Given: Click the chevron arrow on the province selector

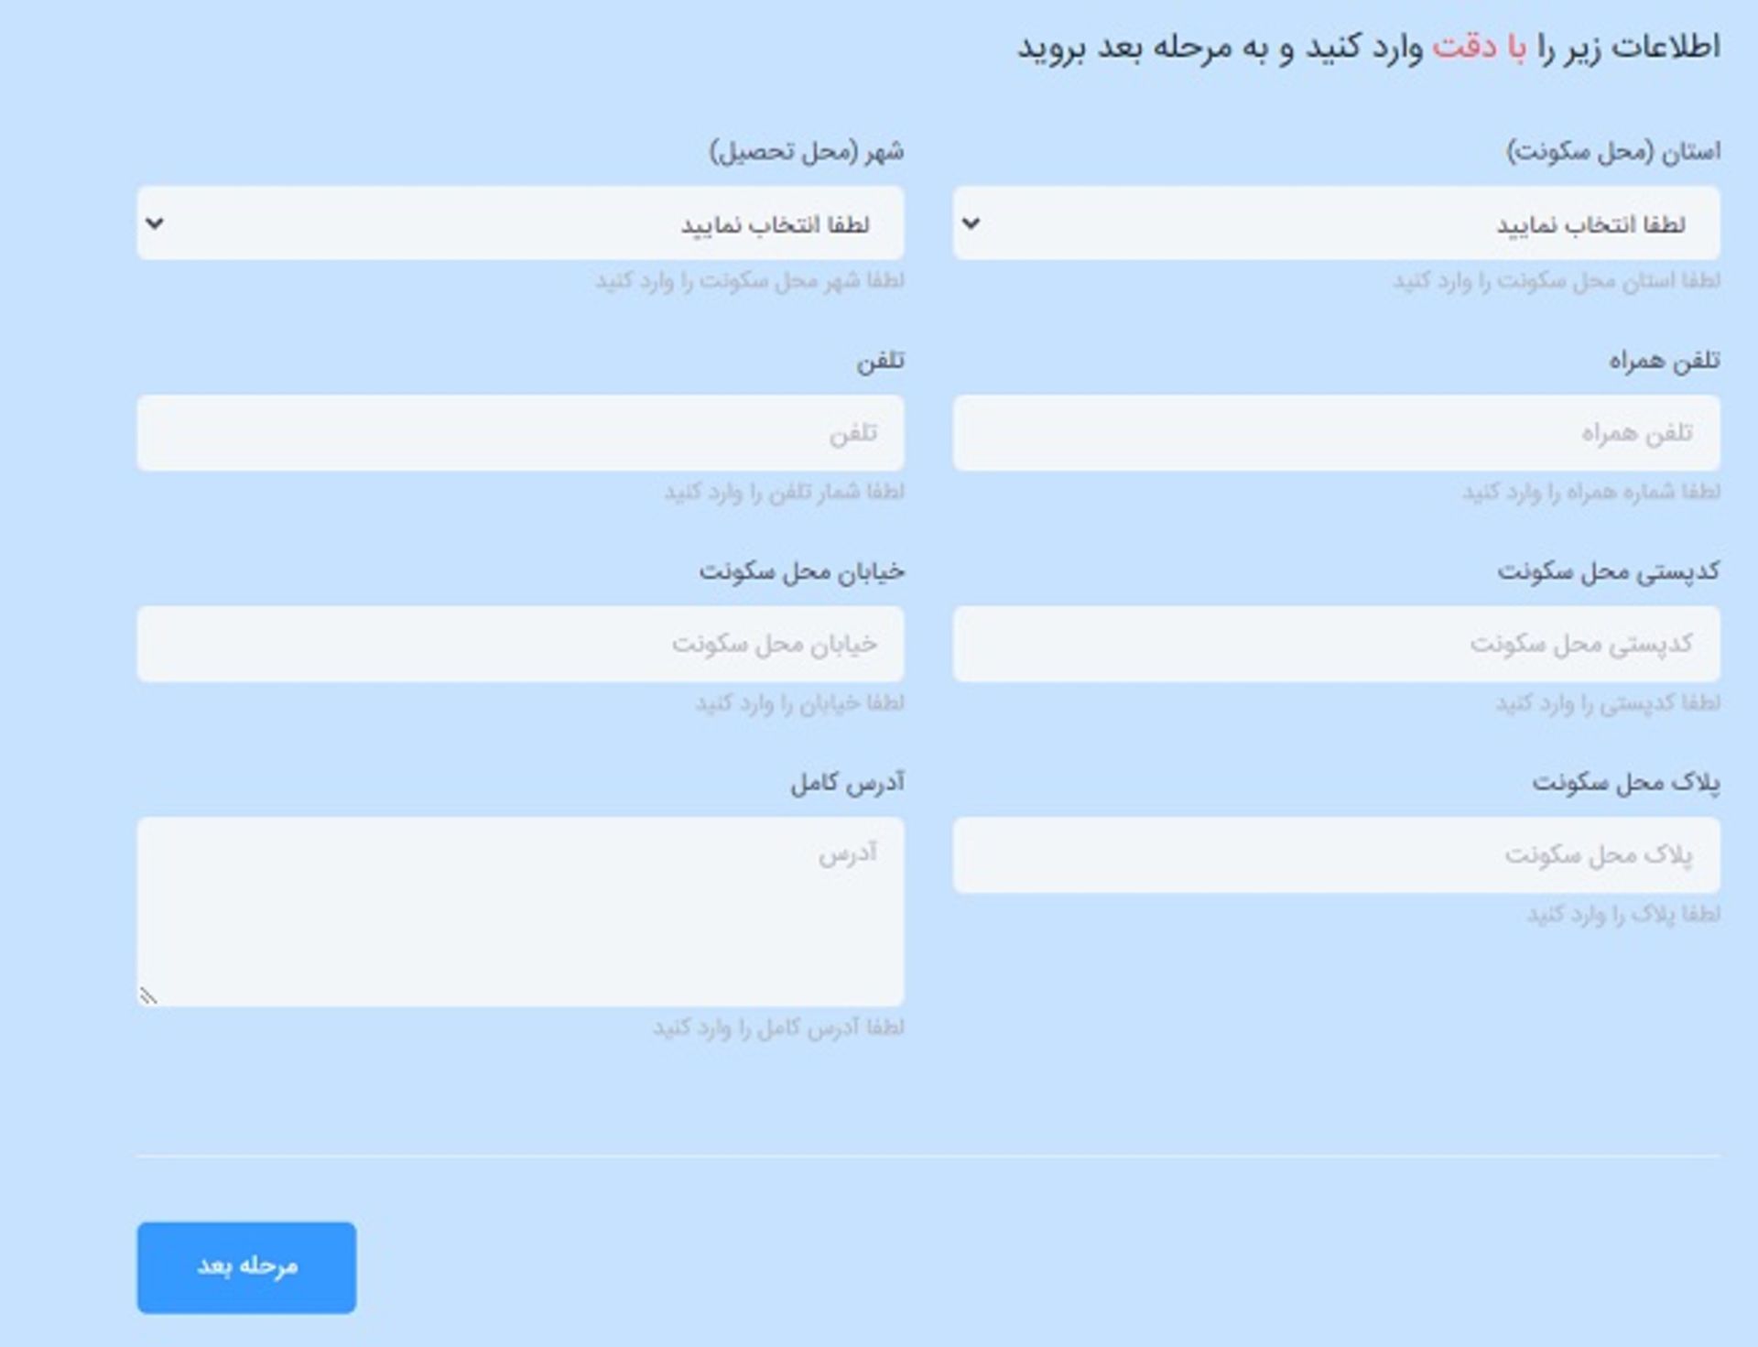Looking at the screenshot, I should tap(971, 221).
